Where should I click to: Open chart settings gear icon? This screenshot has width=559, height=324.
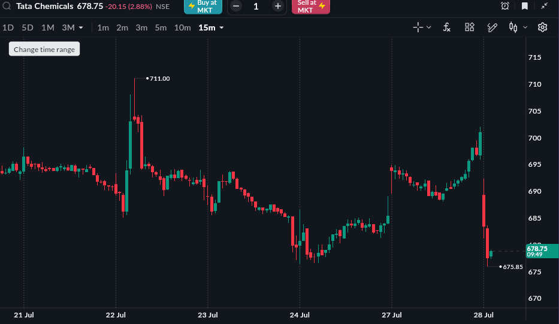[x=542, y=27]
